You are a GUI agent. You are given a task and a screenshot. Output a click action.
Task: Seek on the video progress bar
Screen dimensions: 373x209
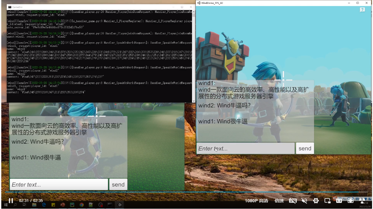click(187, 192)
